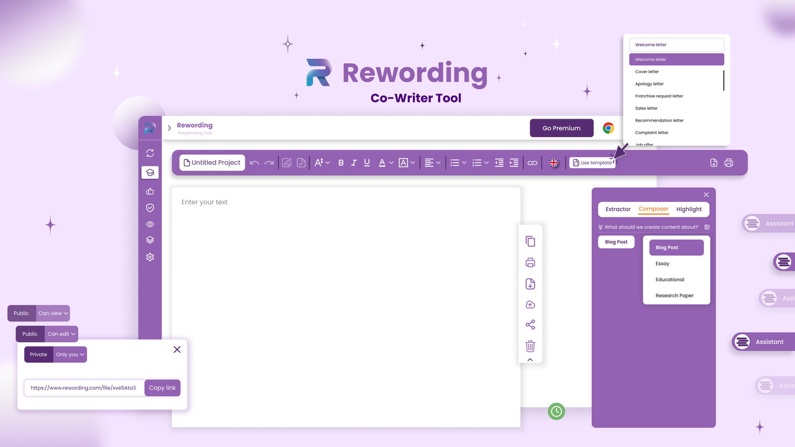The image size is (795, 447).
Task: Open the 'Can edit' permission dropdown
Action: pyautogui.click(x=62, y=334)
